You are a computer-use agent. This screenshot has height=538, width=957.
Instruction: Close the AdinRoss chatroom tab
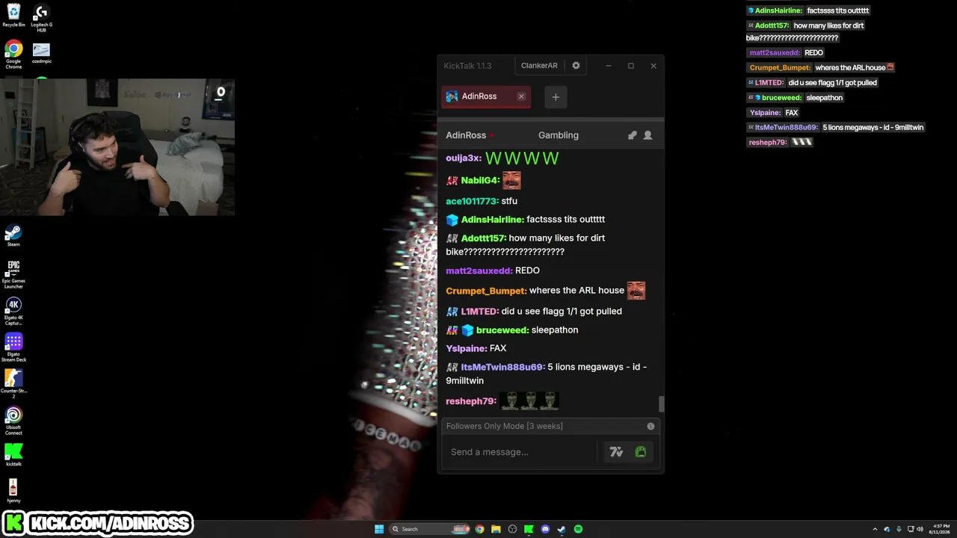(x=521, y=96)
